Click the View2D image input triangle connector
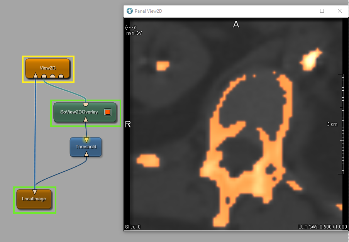This screenshot has height=242, width=349. pyautogui.click(x=36, y=75)
